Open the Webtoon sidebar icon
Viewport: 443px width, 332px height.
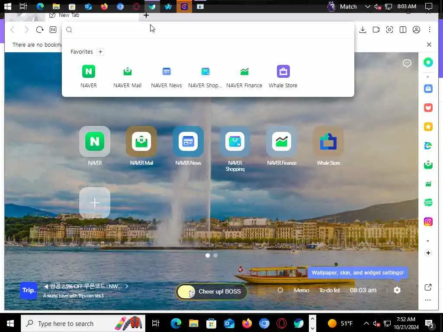coord(428,203)
